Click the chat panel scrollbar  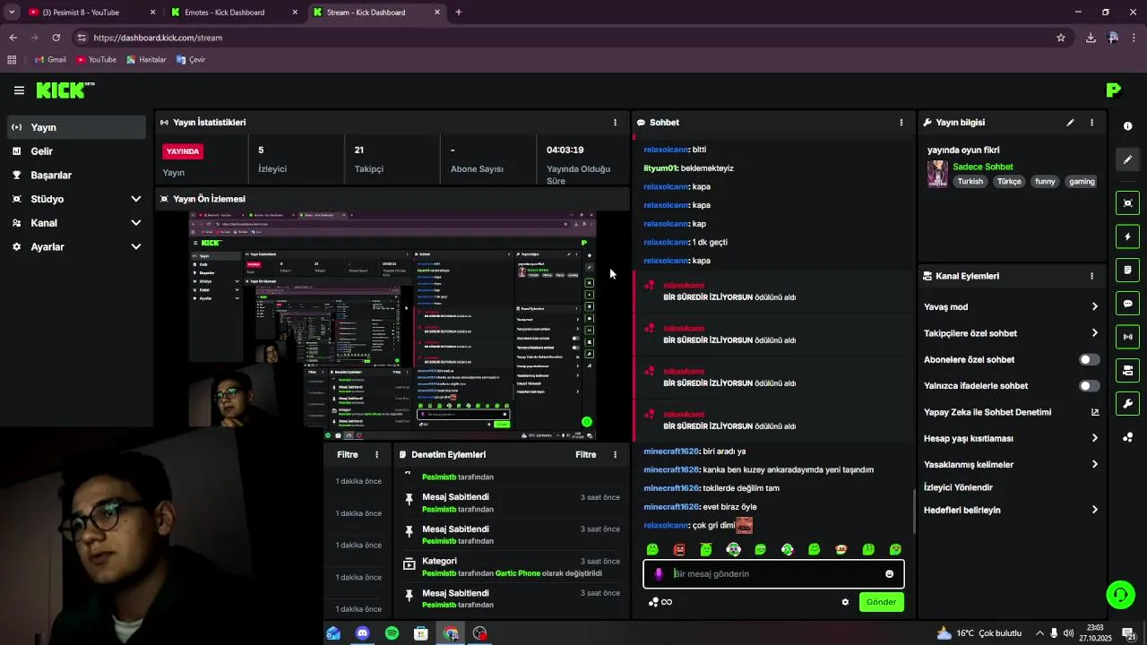pyautogui.click(x=914, y=511)
